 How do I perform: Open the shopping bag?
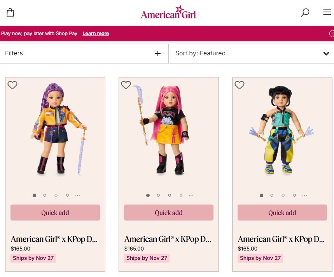pyautogui.click(x=10, y=12)
